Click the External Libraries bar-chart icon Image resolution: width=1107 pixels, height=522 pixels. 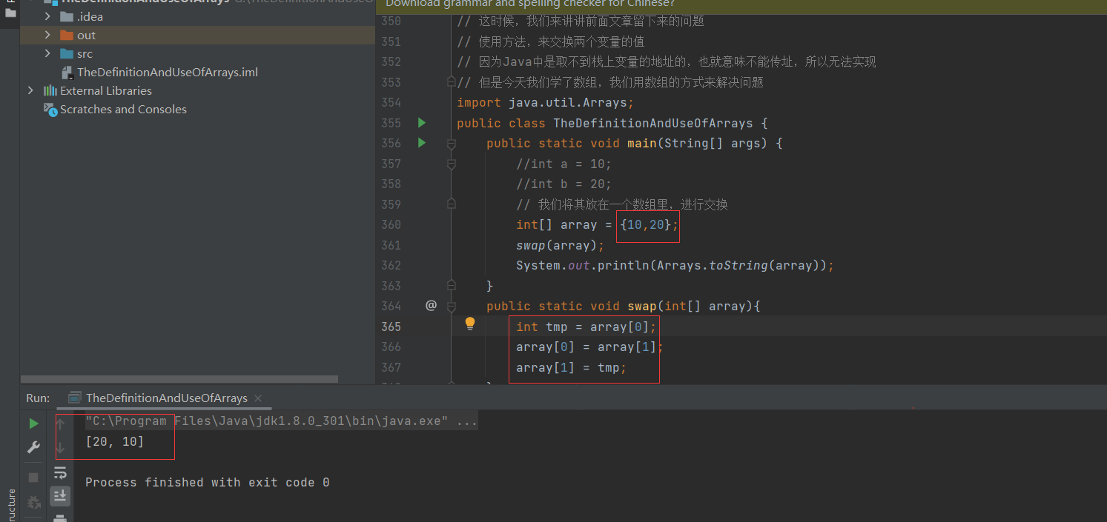[50, 90]
